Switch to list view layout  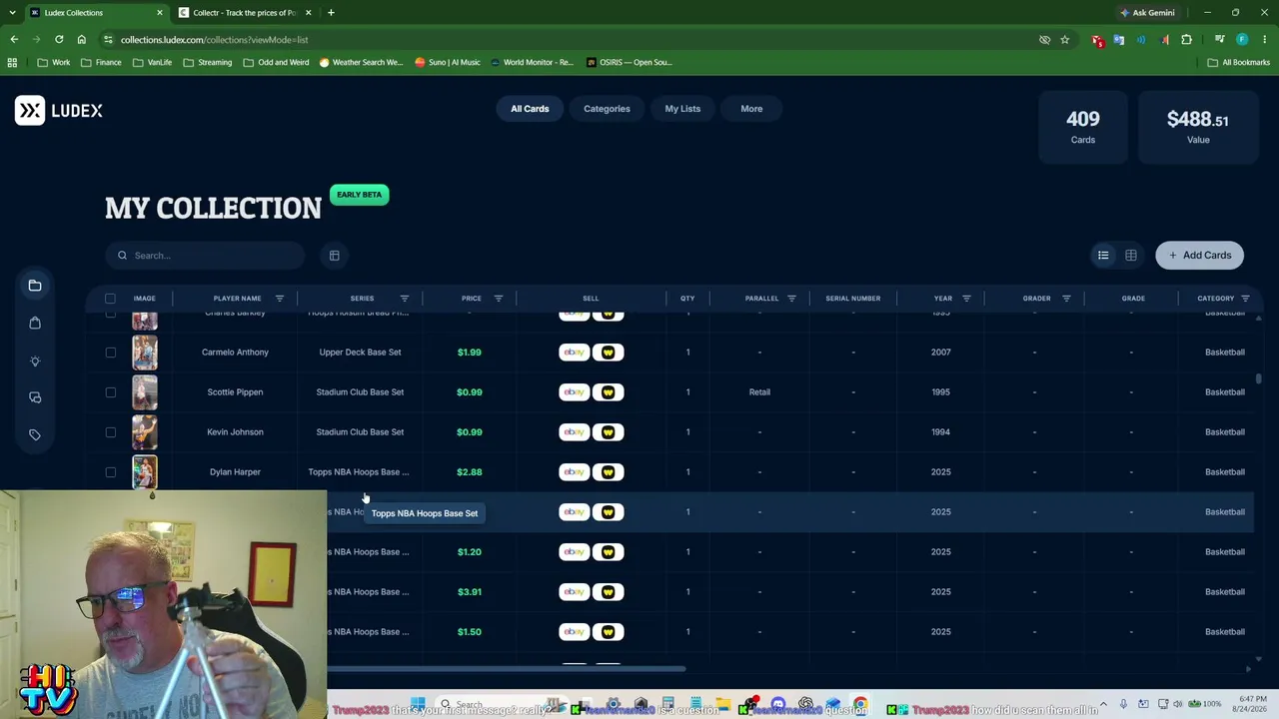click(x=1103, y=256)
